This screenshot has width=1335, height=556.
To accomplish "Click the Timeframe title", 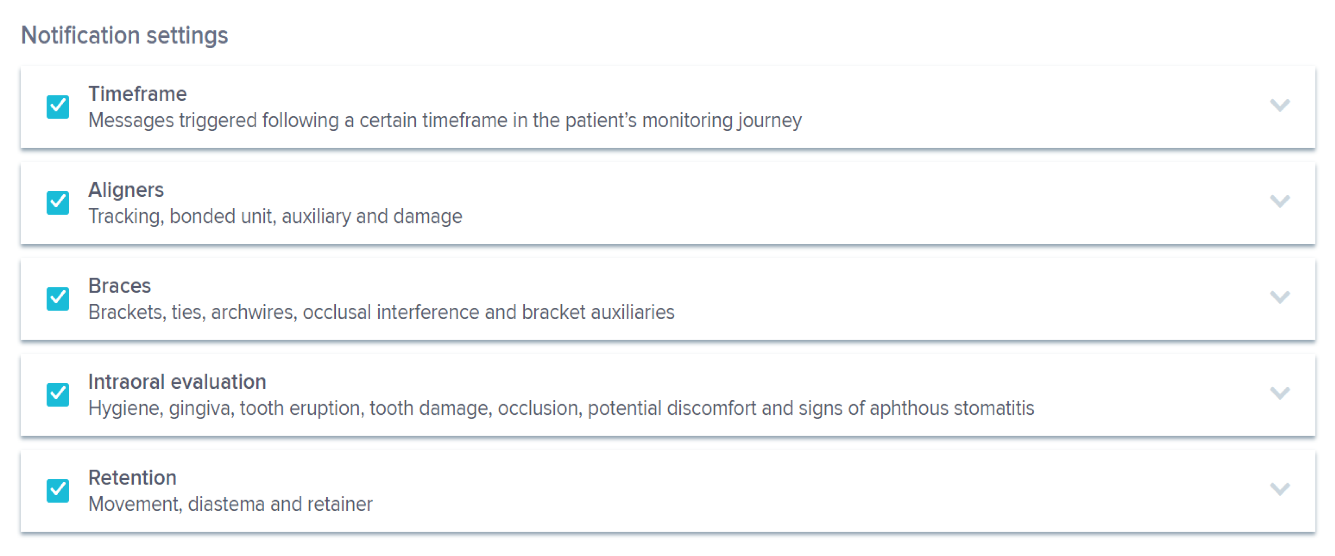I will click(x=137, y=94).
